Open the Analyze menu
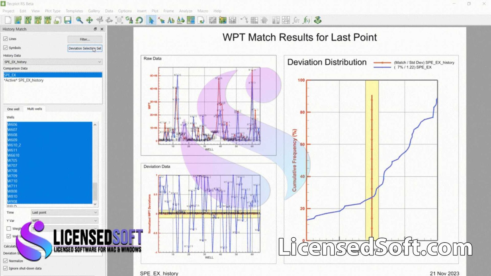 186,11
